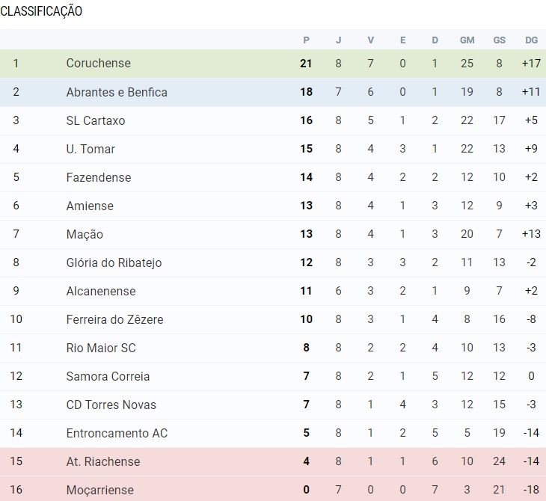Click Glória do Ribatejo team name
The image size is (546, 501).
point(114,262)
